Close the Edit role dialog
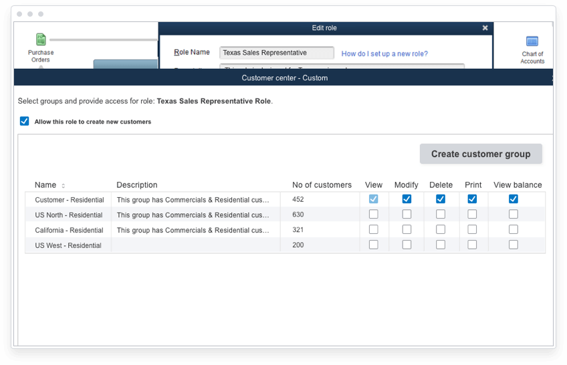This screenshot has width=567, height=365. 485,28
